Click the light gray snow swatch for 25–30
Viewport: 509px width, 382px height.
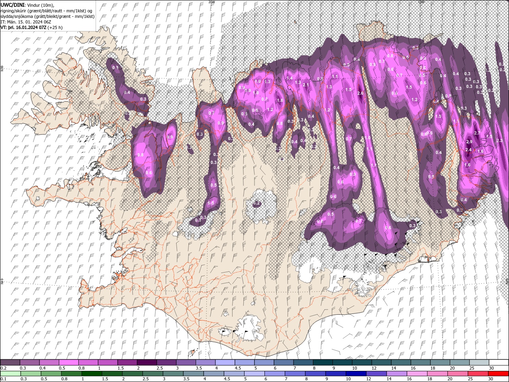pyautogui.click(x=479, y=363)
